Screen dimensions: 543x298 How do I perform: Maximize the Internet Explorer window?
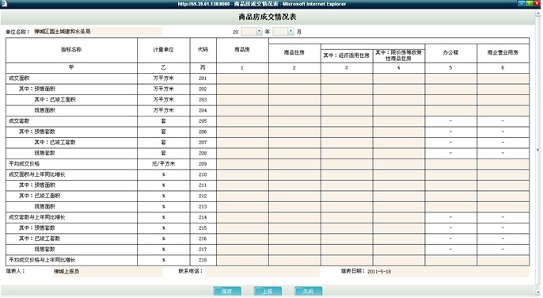[529, 3]
